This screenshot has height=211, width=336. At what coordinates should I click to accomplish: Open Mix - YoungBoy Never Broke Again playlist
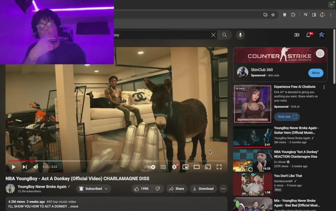coord(297,203)
